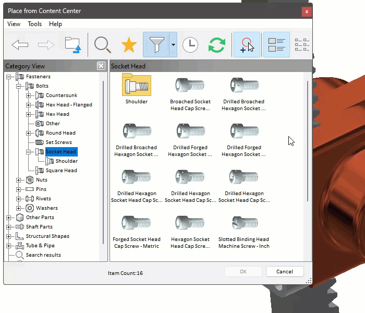Toggle the Filters funnel button

(x=156, y=45)
